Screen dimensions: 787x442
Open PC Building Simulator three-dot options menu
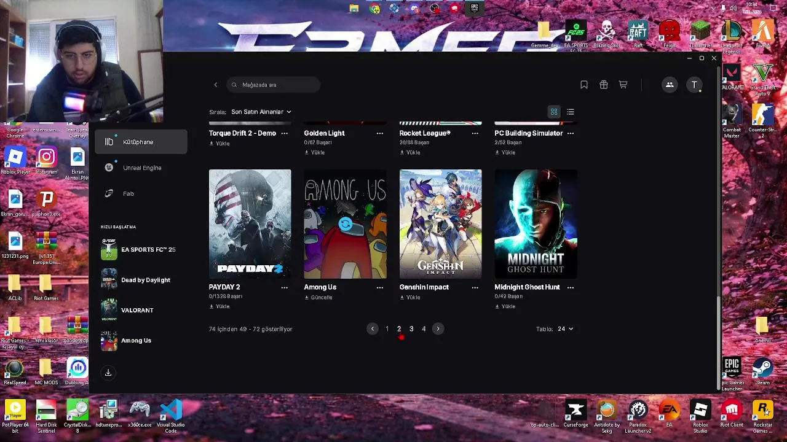coord(571,133)
